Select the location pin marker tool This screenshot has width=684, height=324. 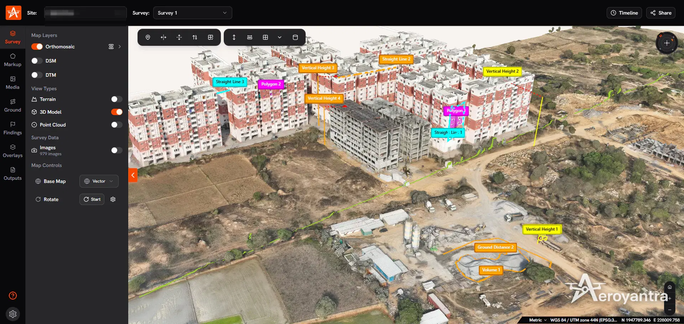click(x=148, y=37)
